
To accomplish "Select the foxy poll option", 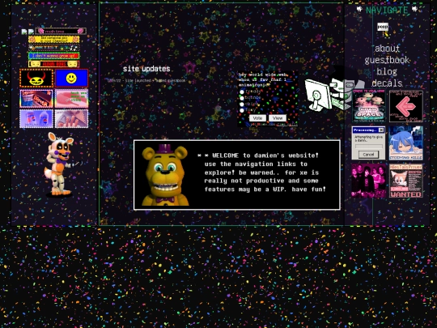I will 242,110.
